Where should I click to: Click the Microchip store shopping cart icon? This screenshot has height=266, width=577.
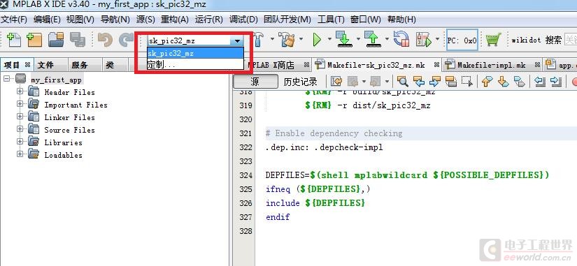pyautogui.click(x=493, y=40)
